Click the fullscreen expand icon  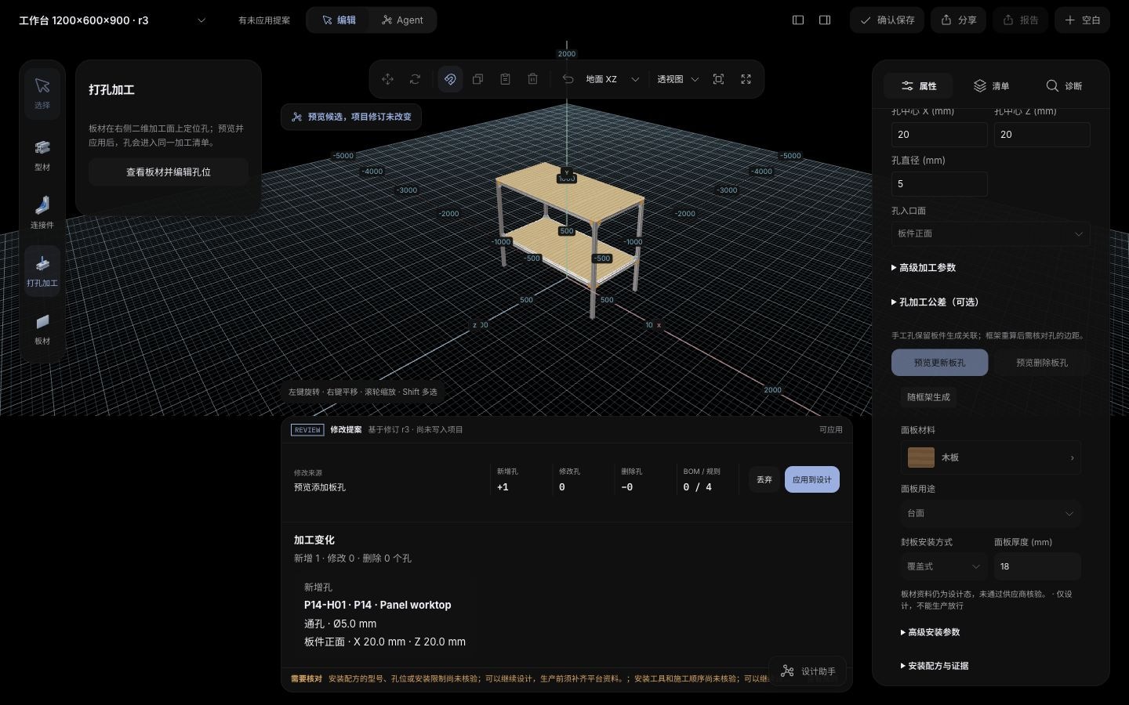[x=746, y=79]
